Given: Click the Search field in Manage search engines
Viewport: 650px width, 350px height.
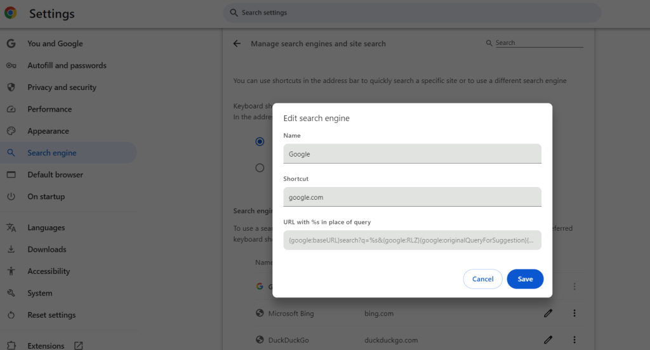Looking at the screenshot, I should [539, 42].
